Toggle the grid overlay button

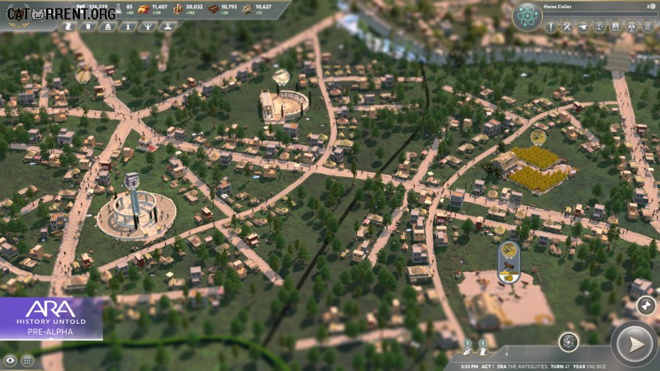[27, 361]
